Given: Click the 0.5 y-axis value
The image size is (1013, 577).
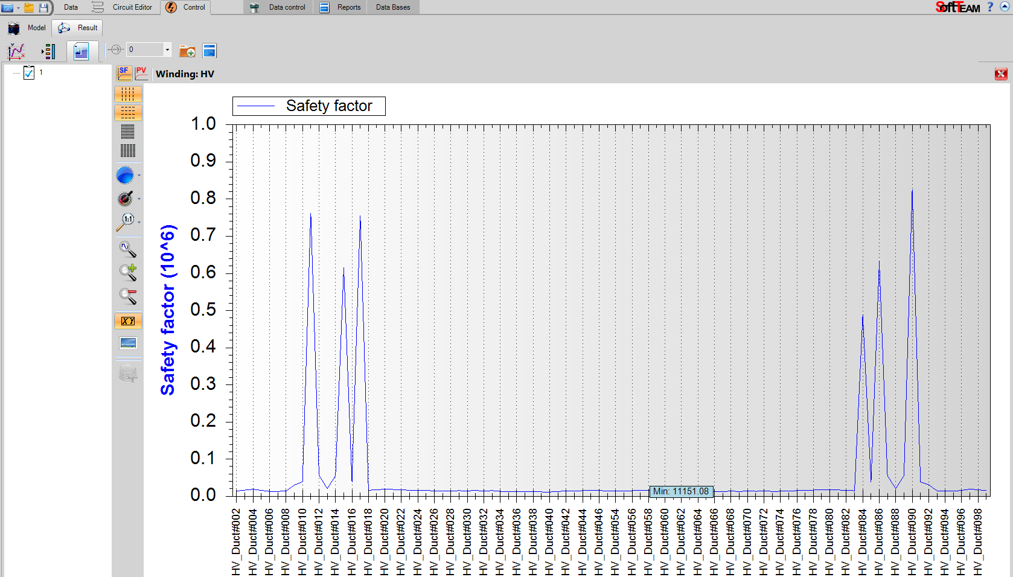Looking at the screenshot, I should coord(203,310).
